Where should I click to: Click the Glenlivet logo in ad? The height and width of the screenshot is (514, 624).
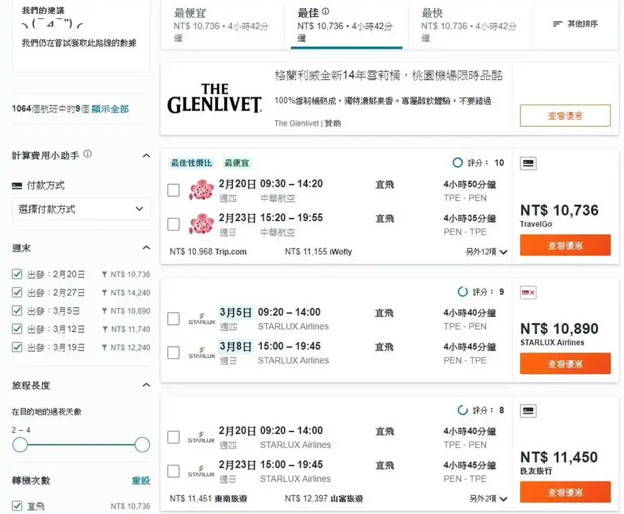point(215,99)
